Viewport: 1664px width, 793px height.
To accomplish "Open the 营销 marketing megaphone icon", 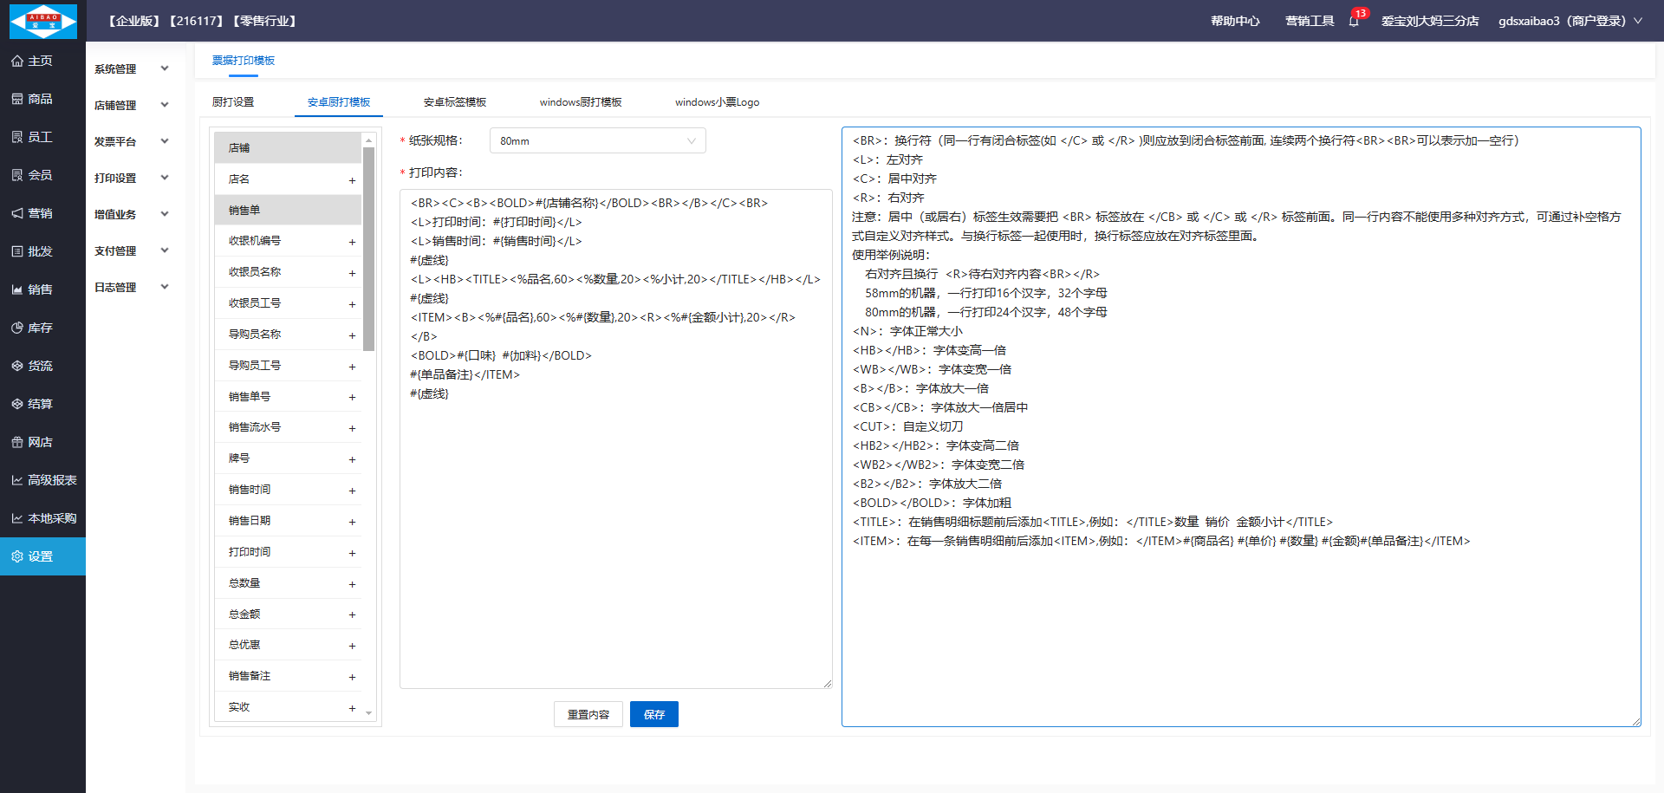I will pyautogui.click(x=17, y=214).
